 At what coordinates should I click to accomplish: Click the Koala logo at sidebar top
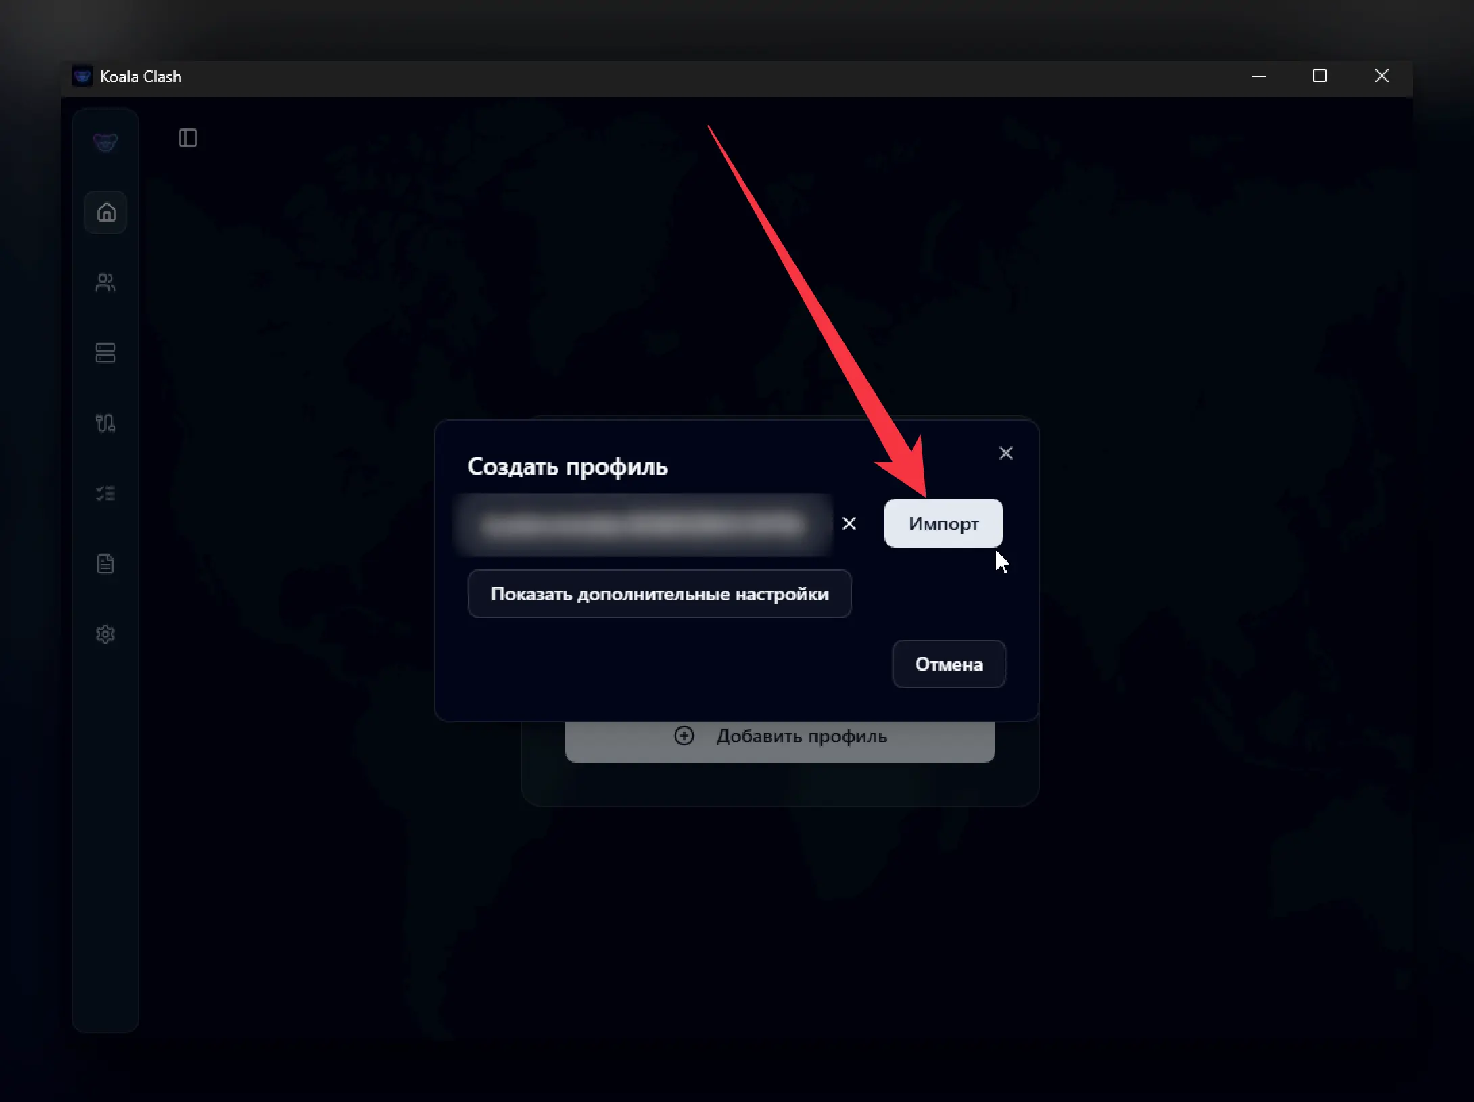pos(105,142)
